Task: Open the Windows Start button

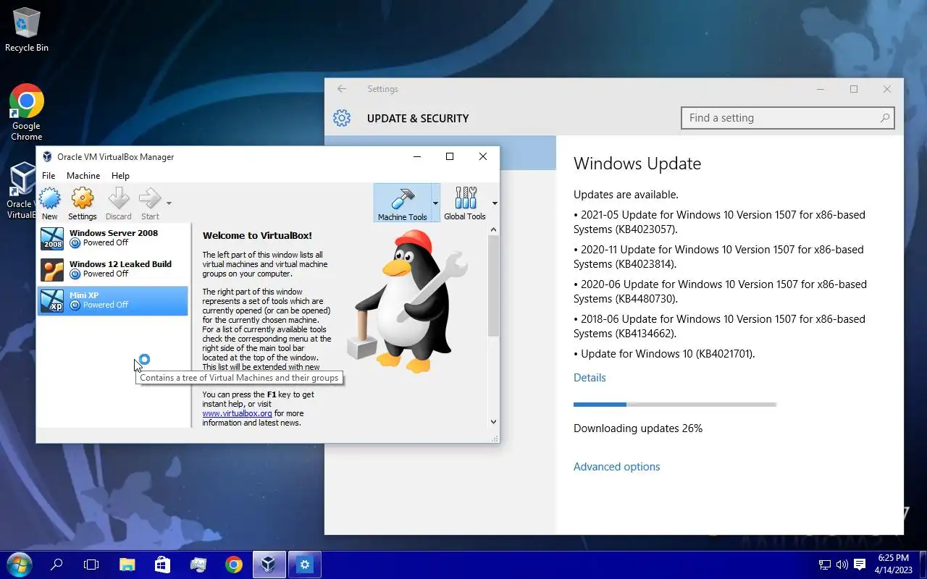Action: click(20, 565)
